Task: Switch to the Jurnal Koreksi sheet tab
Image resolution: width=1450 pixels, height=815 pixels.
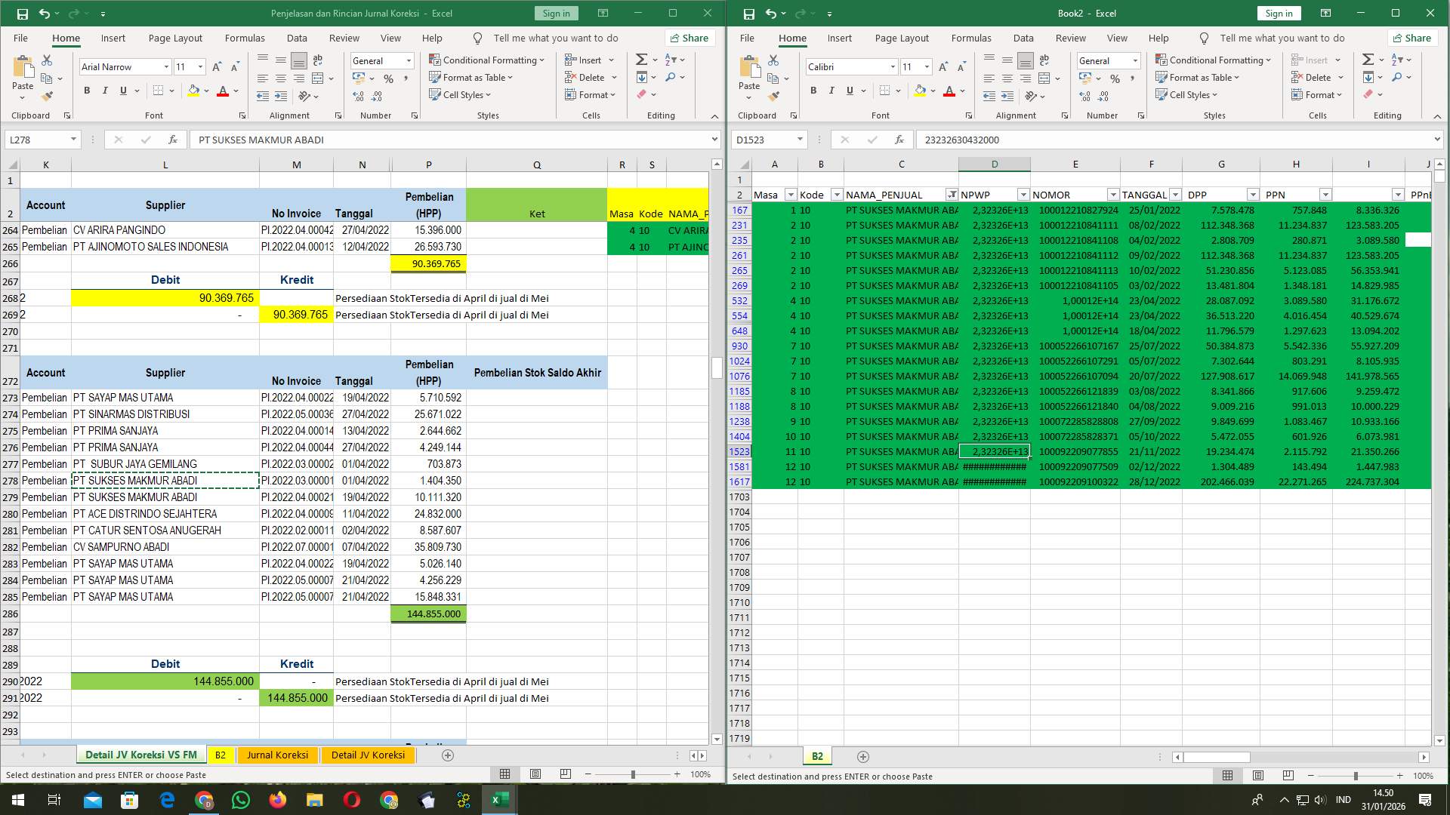Action: pyautogui.click(x=277, y=755)
